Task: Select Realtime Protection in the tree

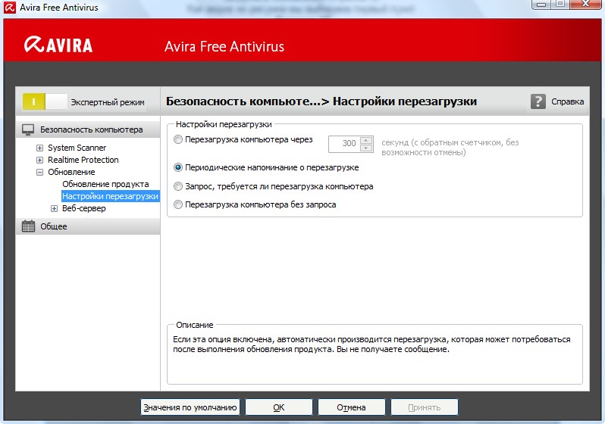Action: 83,160
